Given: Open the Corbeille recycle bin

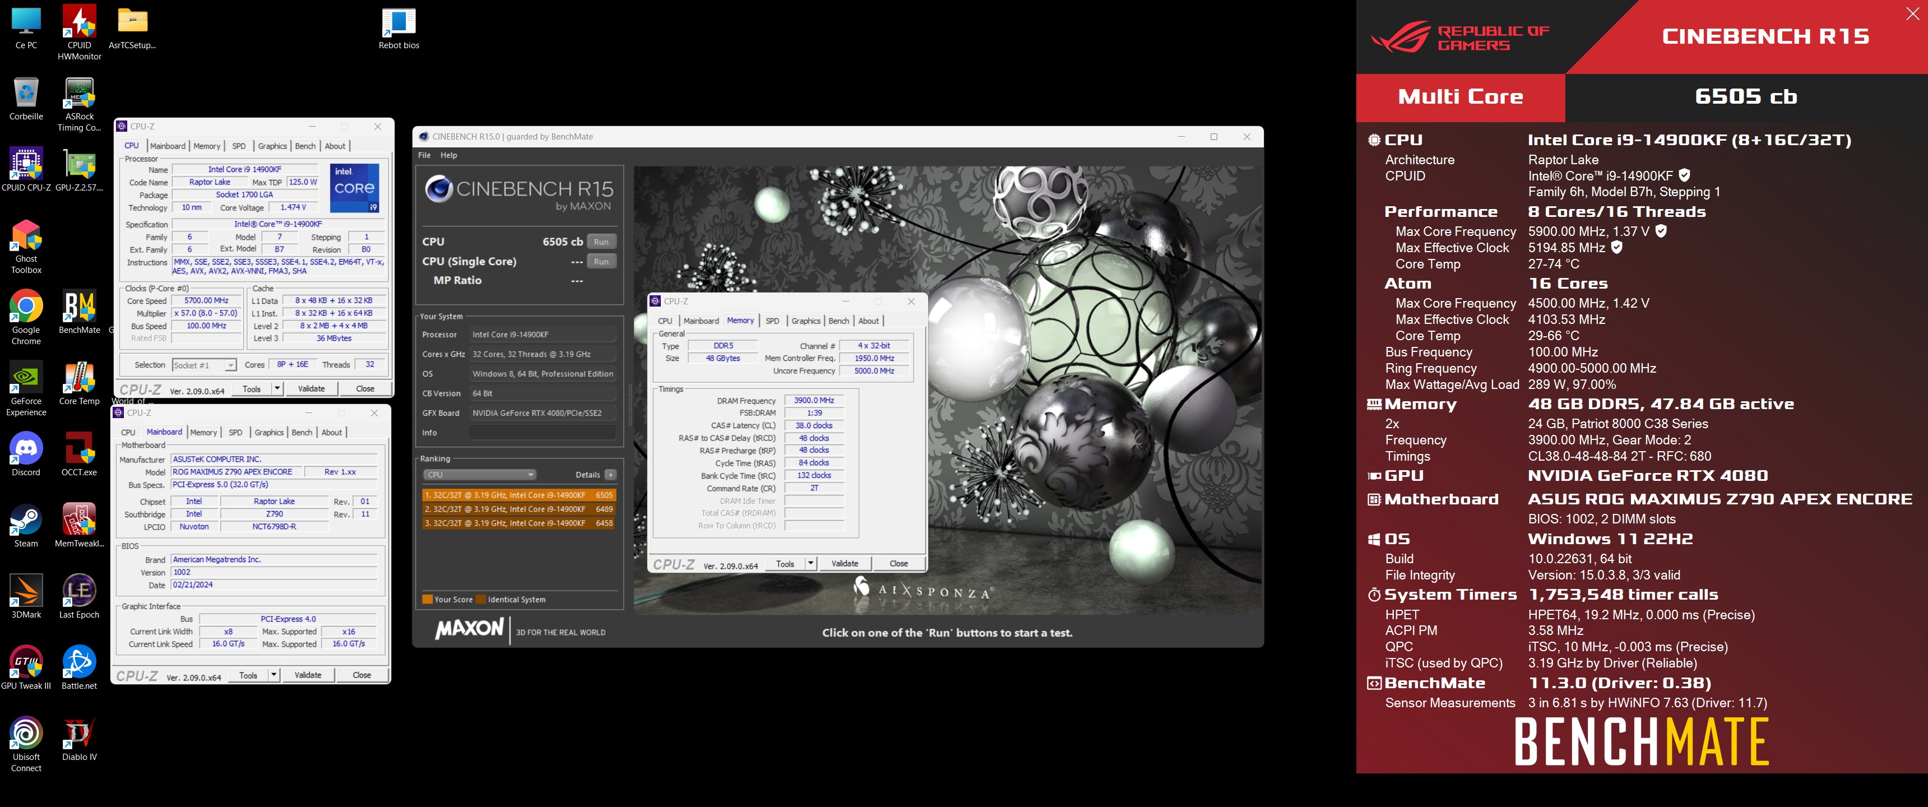Looking at the screenshot, I should (26, 98).
